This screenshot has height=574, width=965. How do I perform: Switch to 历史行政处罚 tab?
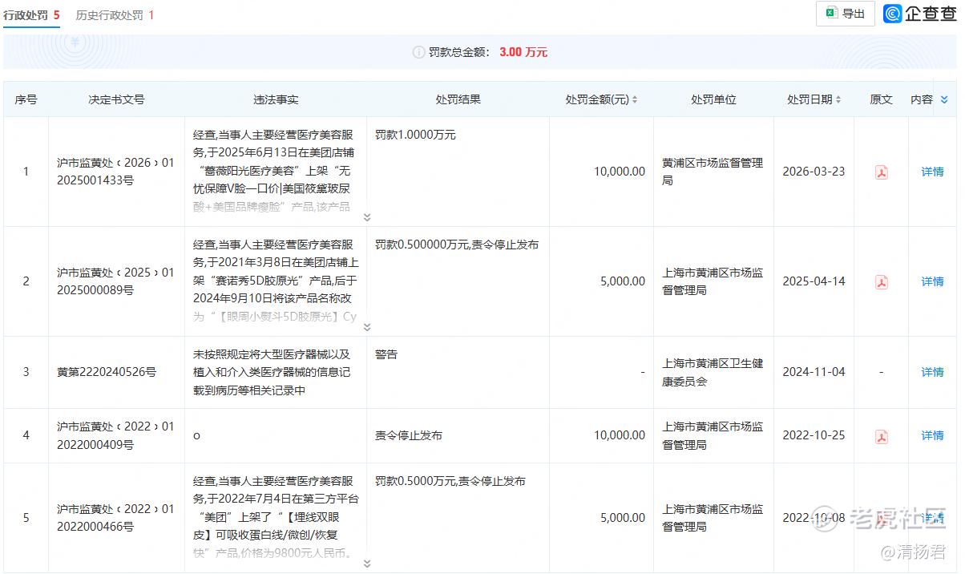point(115,15)
